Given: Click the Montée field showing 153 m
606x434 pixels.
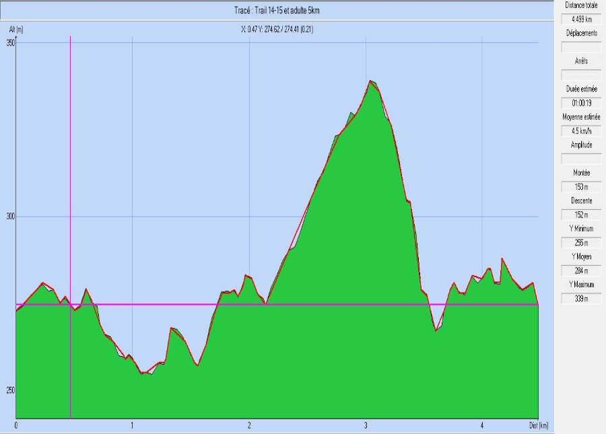Looking at the screenshot, I should coord(580,186).
